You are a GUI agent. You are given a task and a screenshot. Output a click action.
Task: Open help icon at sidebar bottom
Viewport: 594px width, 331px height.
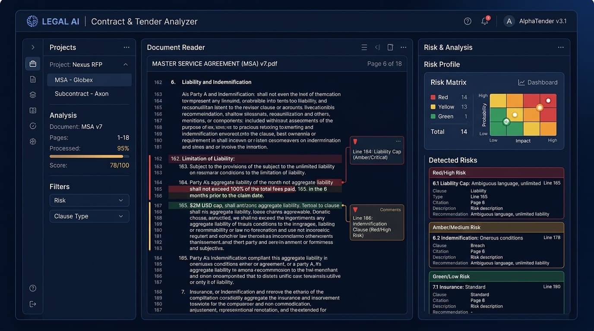pos(33,288)
